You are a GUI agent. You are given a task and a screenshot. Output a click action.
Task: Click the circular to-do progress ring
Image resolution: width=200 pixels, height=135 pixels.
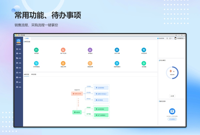click(x=172, y=72)
